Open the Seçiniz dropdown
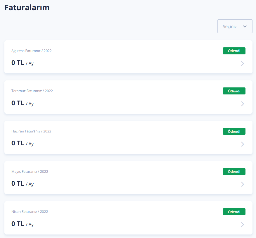This screenshot has height=238, width=256. 235,26
